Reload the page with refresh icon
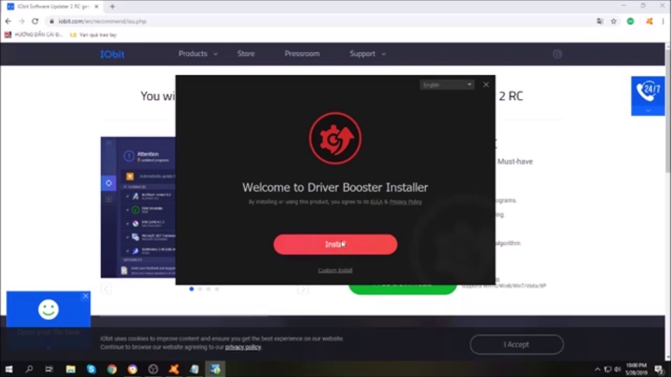This screenshot has height=377, width=671. click(35, 21)
